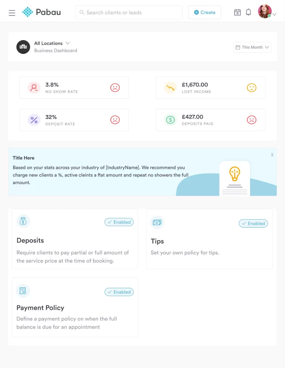285x368 pixels.
Task: Click the Pabau logo
Action: point(41,12)
